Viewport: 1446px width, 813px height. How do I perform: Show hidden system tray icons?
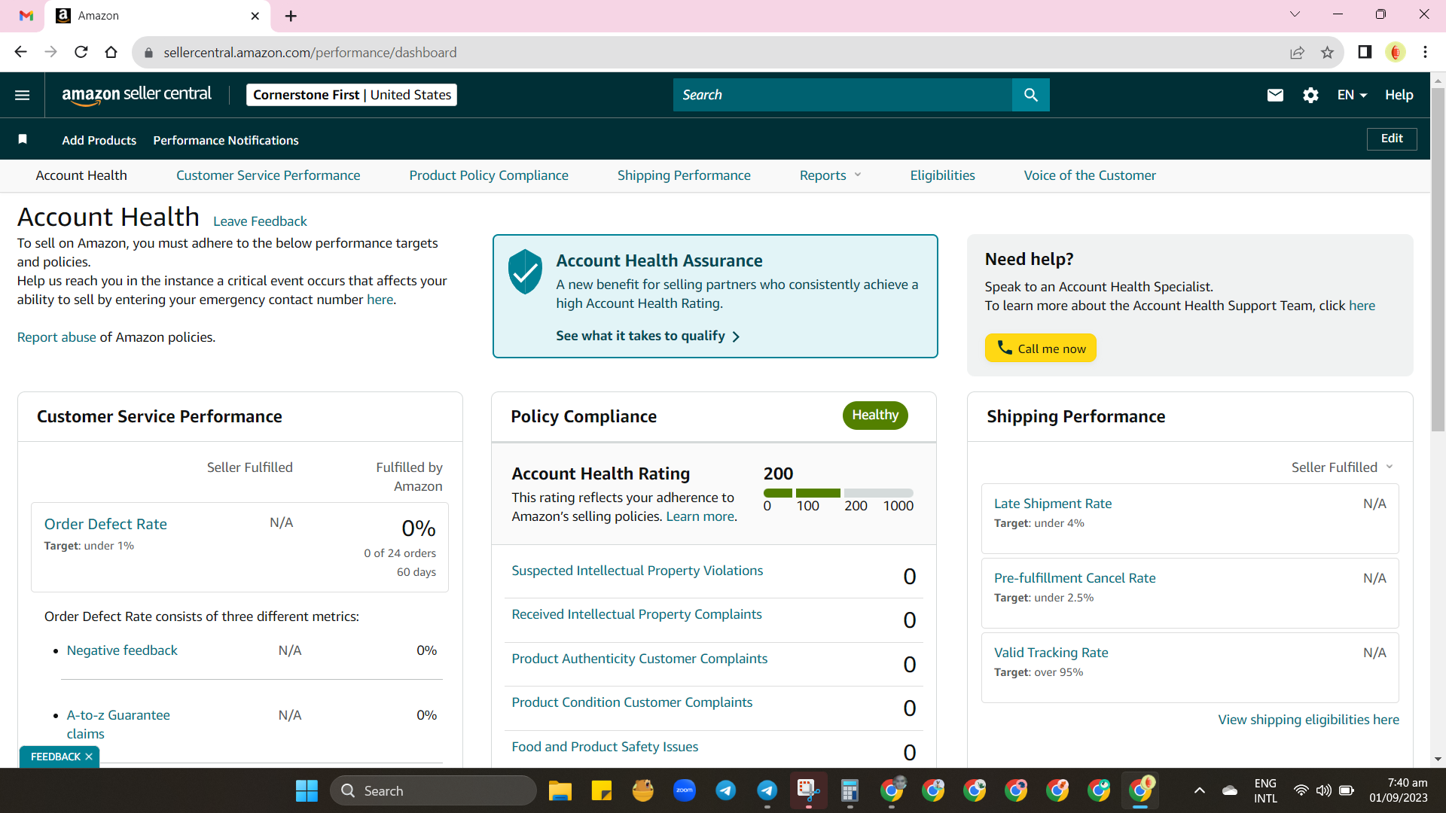click(x=1200, y=790)
